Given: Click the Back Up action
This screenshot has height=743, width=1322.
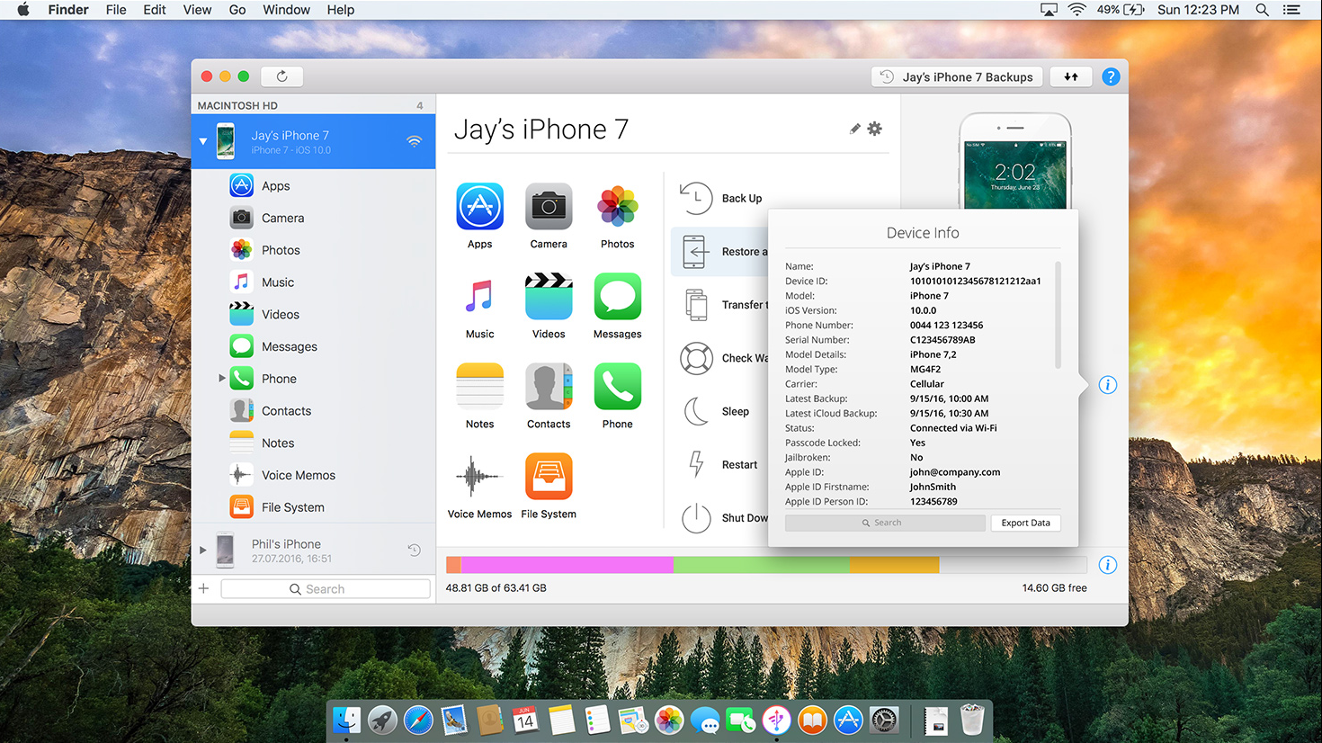Looking at the screenshot, I should (x=721, y=198).
